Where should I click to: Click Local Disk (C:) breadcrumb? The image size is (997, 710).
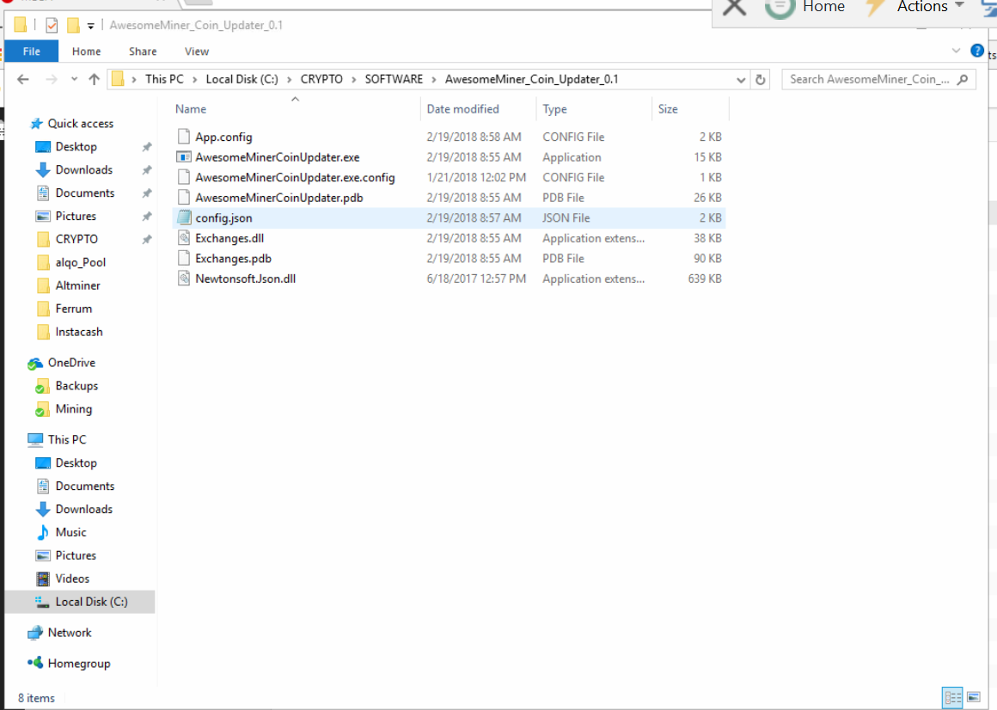pos(242,79)
